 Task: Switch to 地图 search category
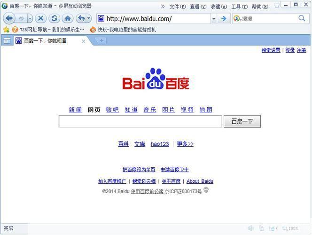tap(206, 110)
